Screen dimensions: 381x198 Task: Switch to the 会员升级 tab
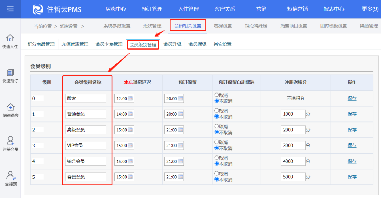[172, 44]
